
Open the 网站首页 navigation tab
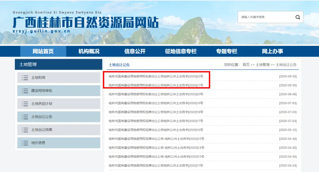pyautogui.click(x=43, y=51)
